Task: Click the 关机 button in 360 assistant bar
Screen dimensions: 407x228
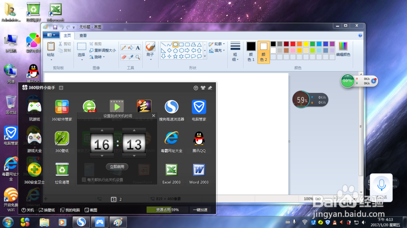Action: [28, 210]
